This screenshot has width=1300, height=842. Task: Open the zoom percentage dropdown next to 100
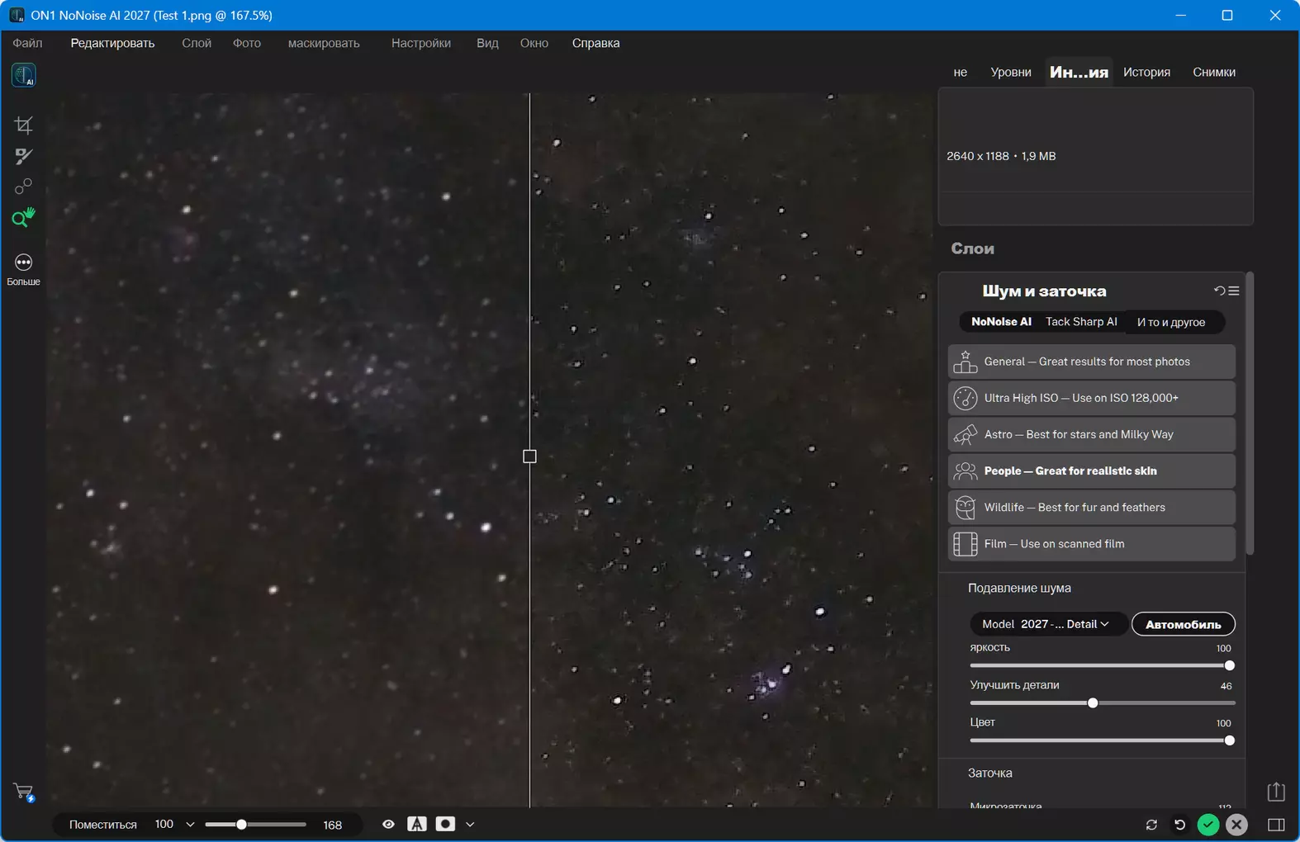[x=190, y=825]
